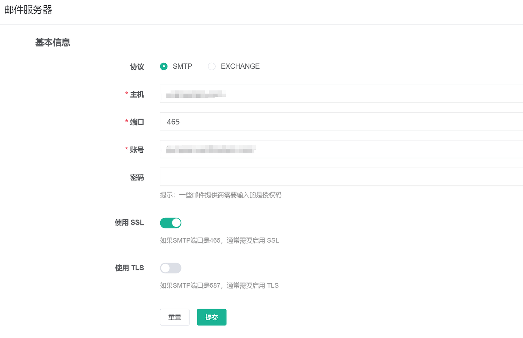Choose the EXCHANGE protocol option

point(212,67)
